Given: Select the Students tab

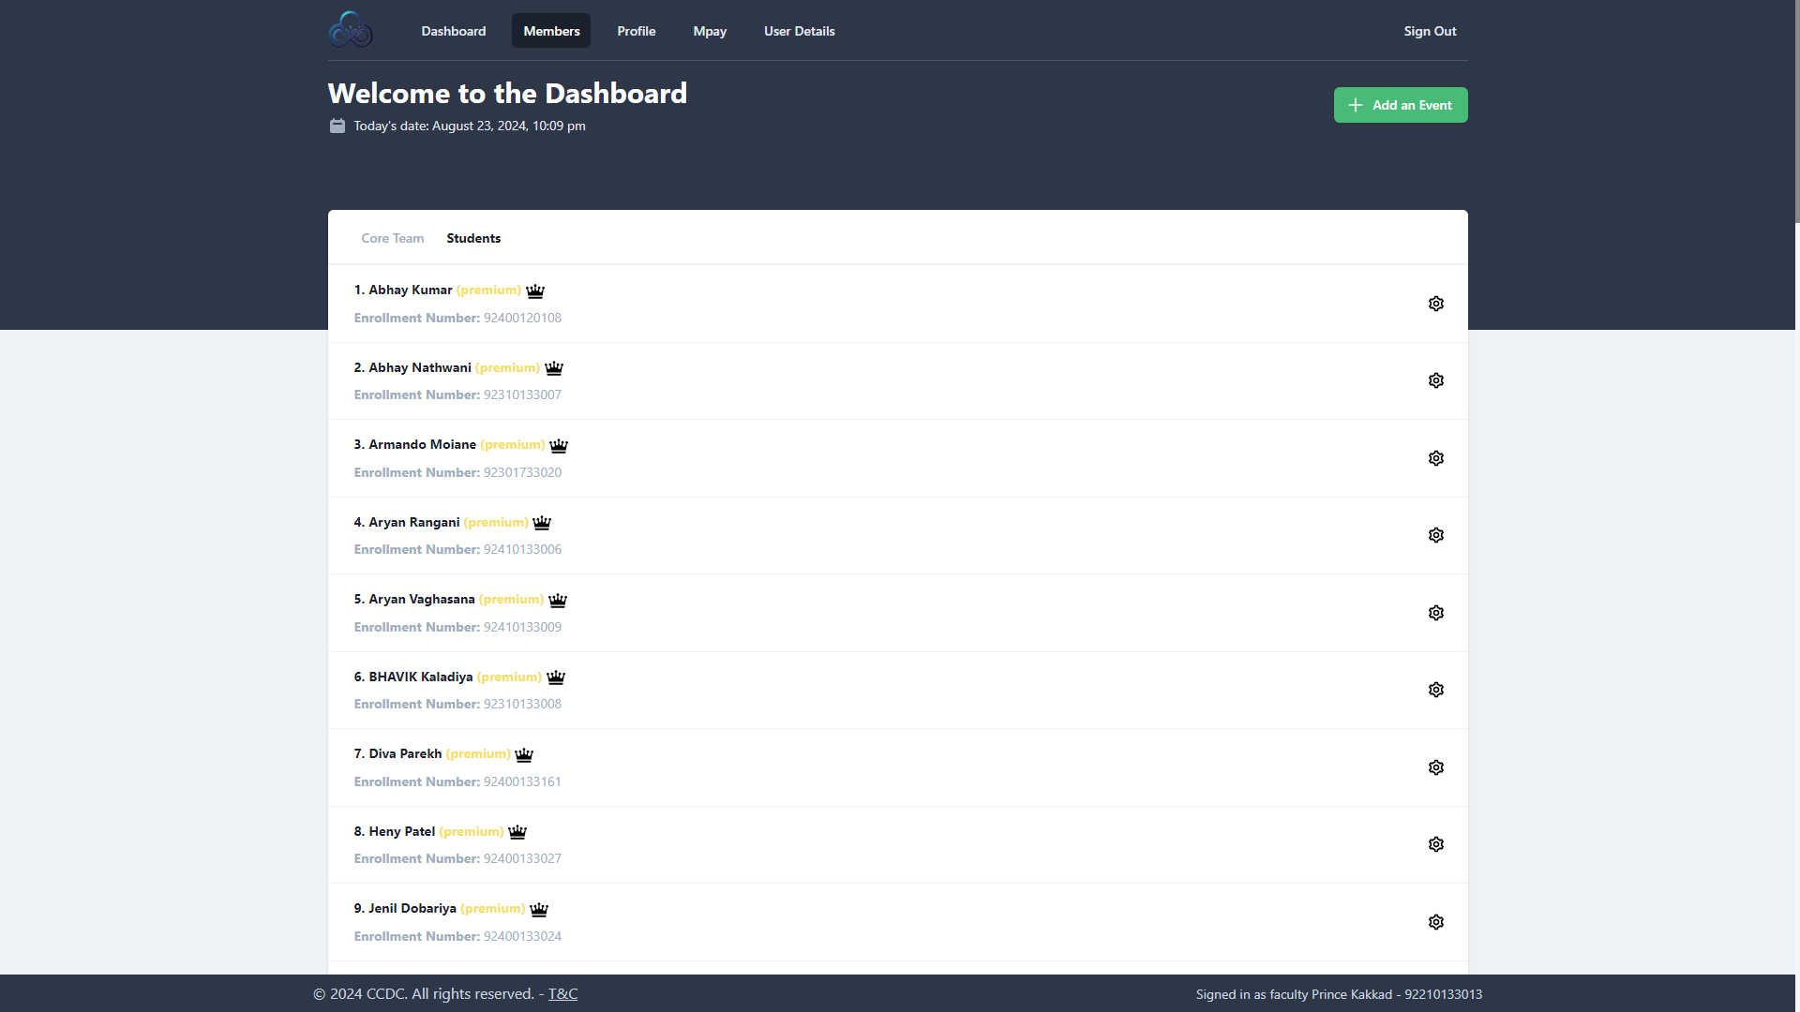Looking at the screenshot, I should coord(473,238).
